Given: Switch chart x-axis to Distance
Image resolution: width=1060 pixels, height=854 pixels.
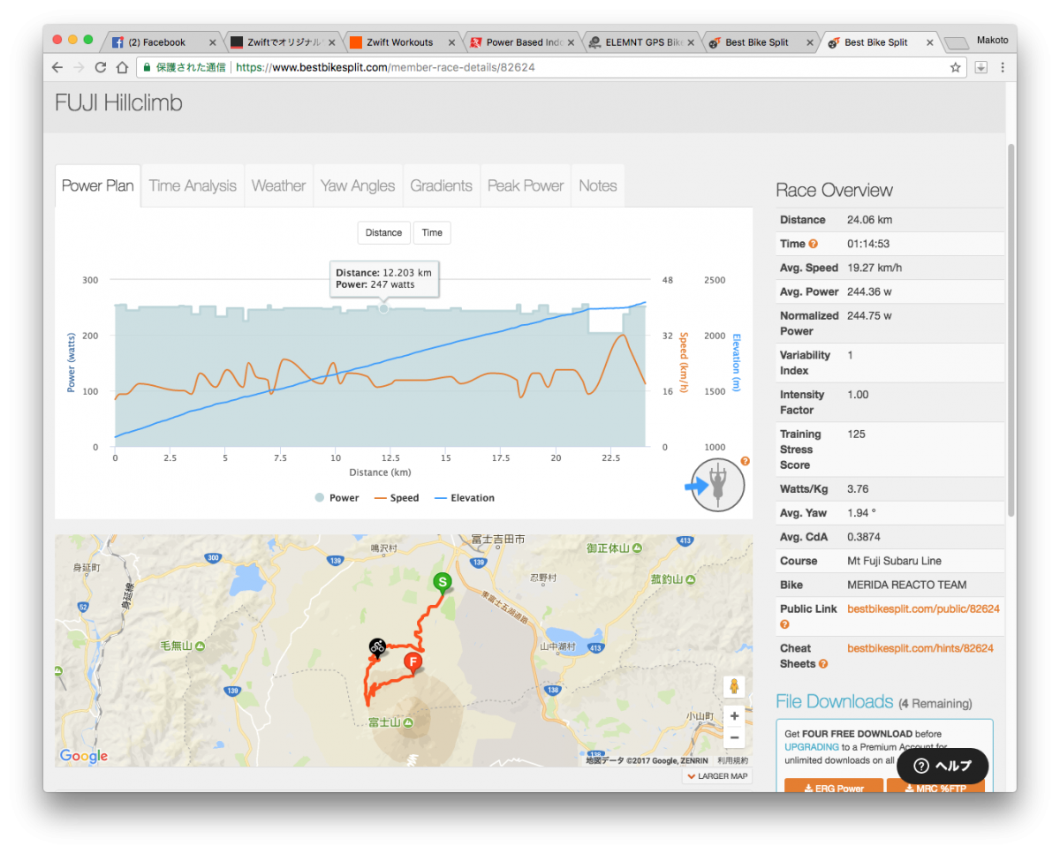Looking at the screenshot, I should coord(384,232).
